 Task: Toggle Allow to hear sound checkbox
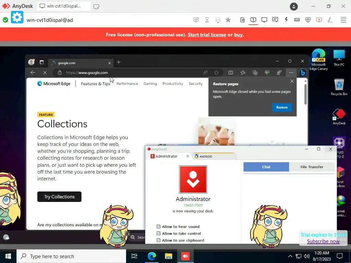coord(158,227)
